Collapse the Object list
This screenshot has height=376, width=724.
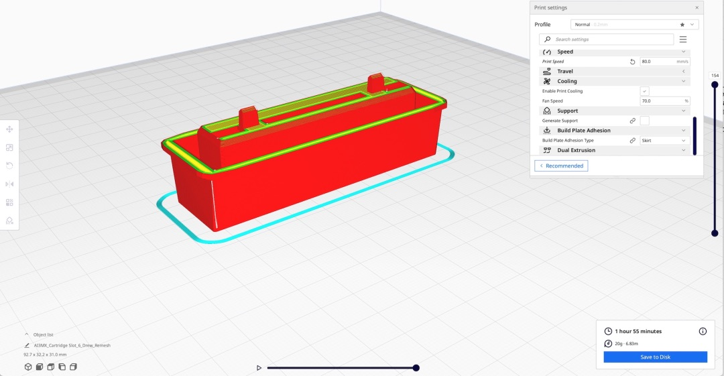[x=26, y=334]
